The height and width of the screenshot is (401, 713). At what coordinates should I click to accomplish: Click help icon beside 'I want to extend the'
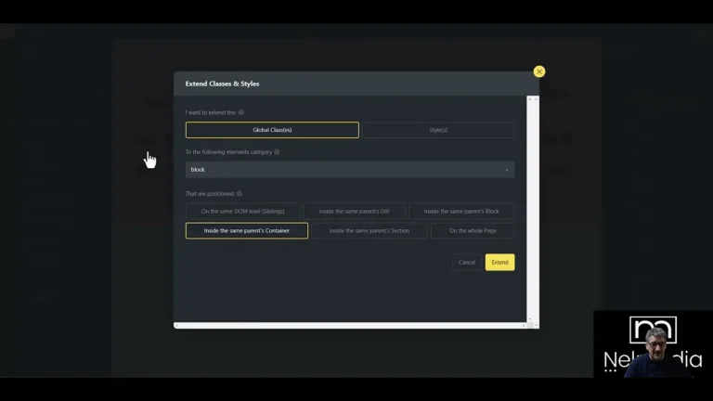240,112
